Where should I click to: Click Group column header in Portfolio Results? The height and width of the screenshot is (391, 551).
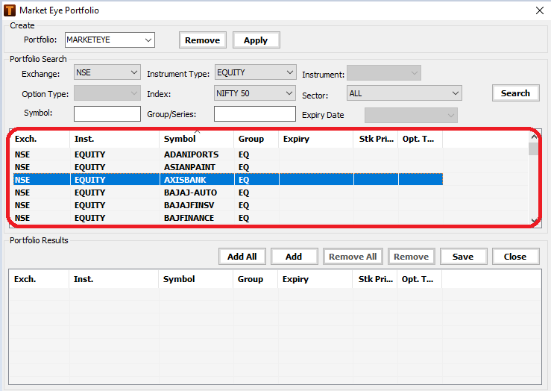(256, 279)
